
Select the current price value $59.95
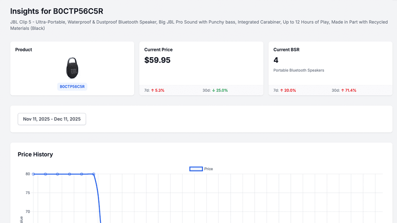pyautogui.click(x=157, y=60)
